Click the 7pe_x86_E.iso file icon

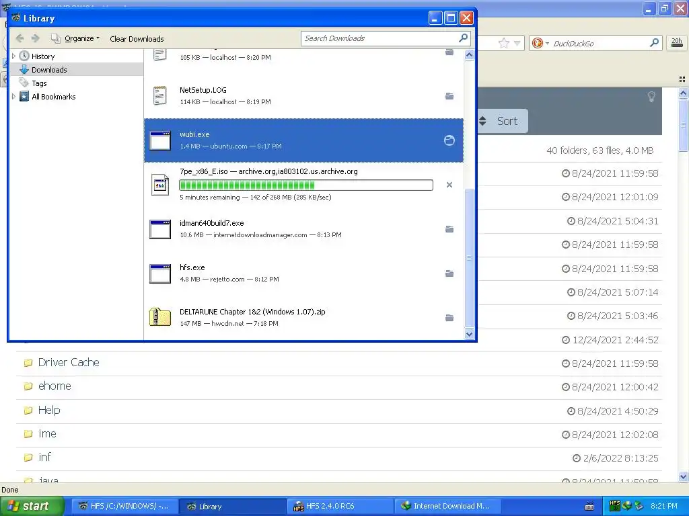coord(160,185)
